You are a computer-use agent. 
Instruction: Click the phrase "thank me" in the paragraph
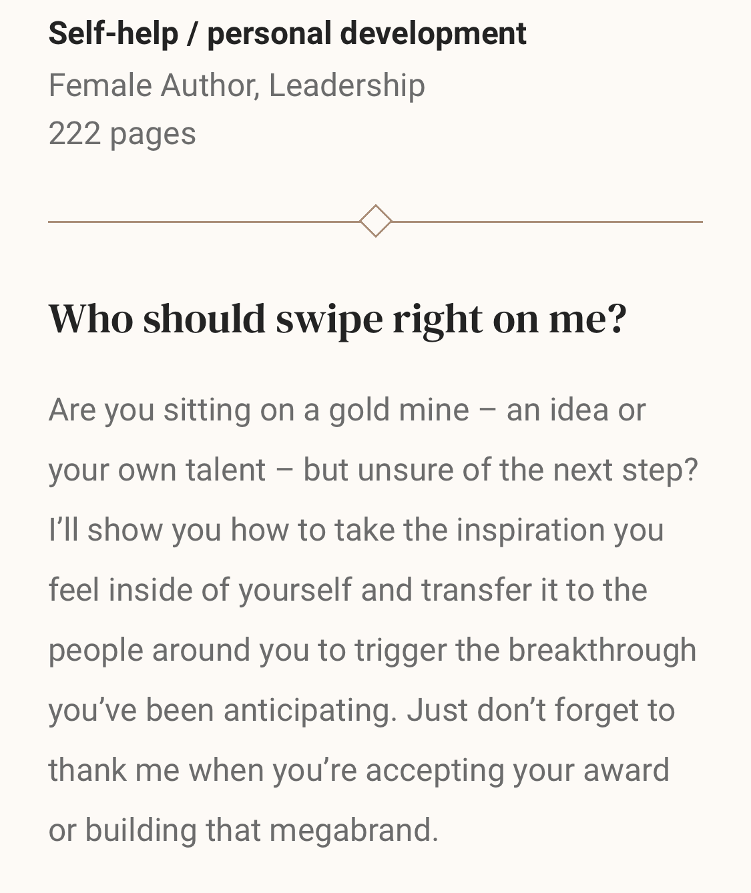click(113, 770)
